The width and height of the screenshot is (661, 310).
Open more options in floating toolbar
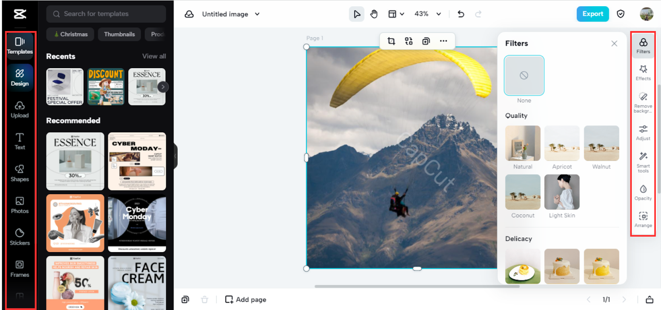pos(444,41)
